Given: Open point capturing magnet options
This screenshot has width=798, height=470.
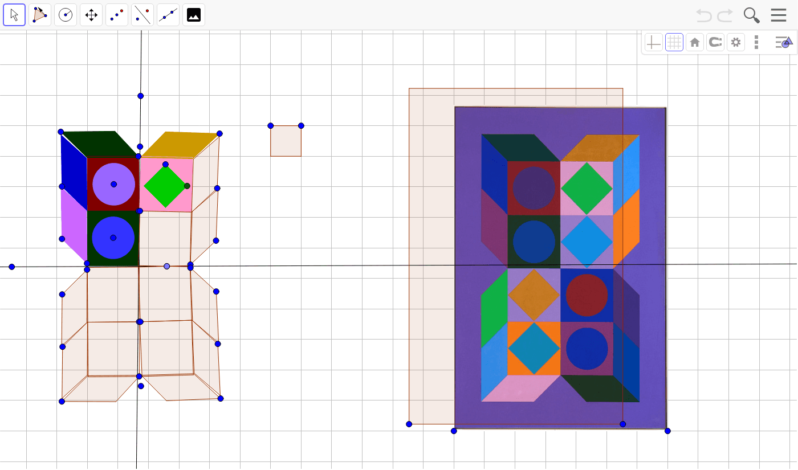Looking at the screenshot, I should click(715, 42).
